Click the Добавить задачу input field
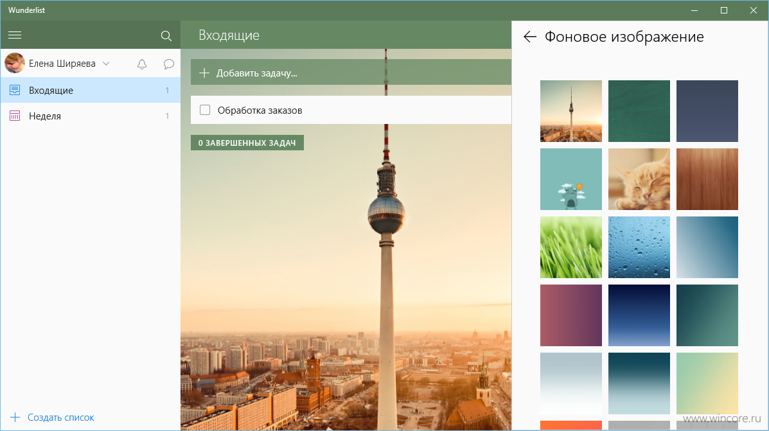This screenshot has width=769, height=431. (351, 73)
